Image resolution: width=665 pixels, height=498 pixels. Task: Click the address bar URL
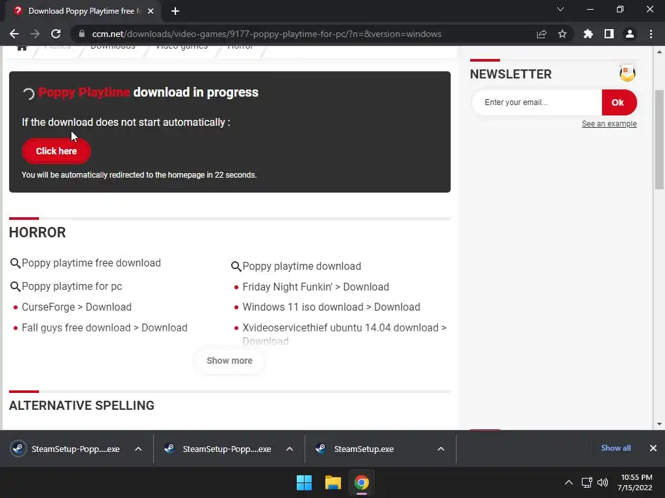pos(267,34)
